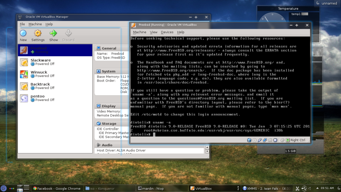
Task: Expand hidden system tray icons arrow
Action: pyautogui.click(x=318, y=188)
